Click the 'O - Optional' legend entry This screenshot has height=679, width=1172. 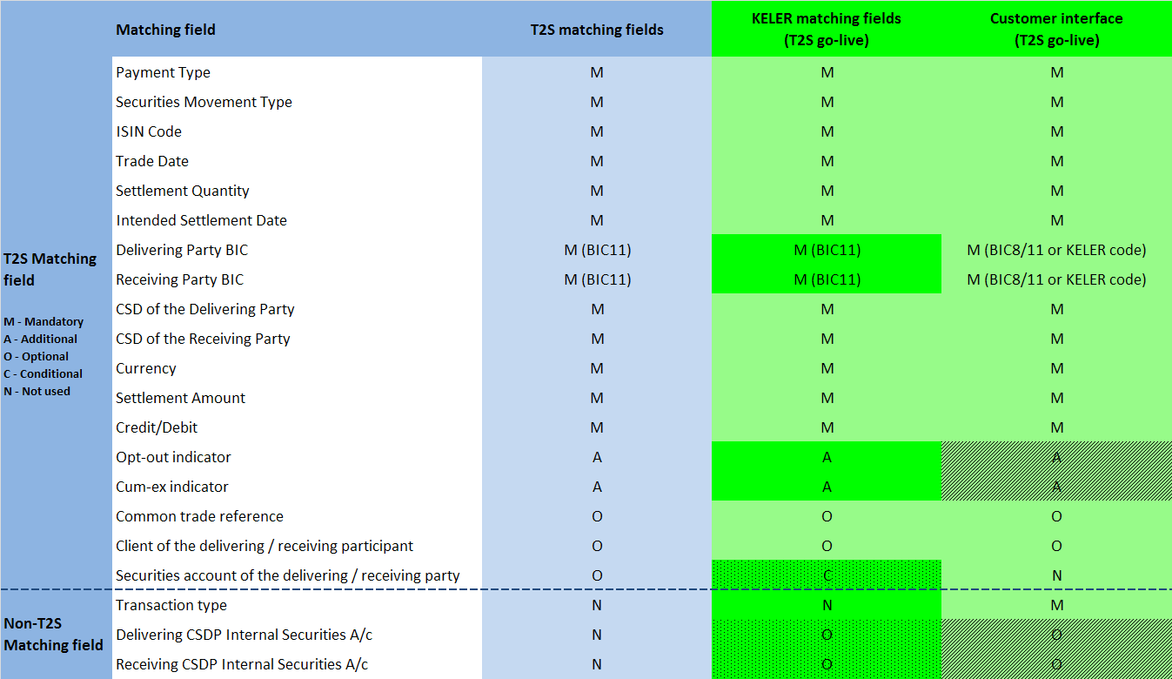[x=36, y=356]
